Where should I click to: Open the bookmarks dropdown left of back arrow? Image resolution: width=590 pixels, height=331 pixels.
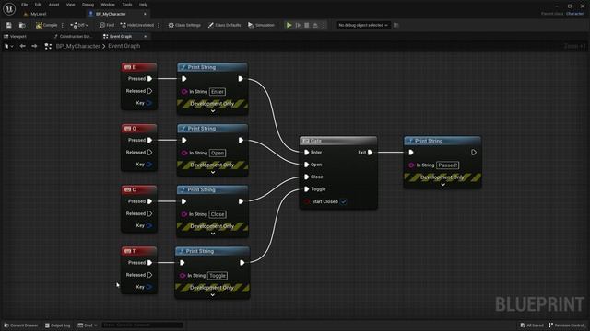(x=8, y=46)
